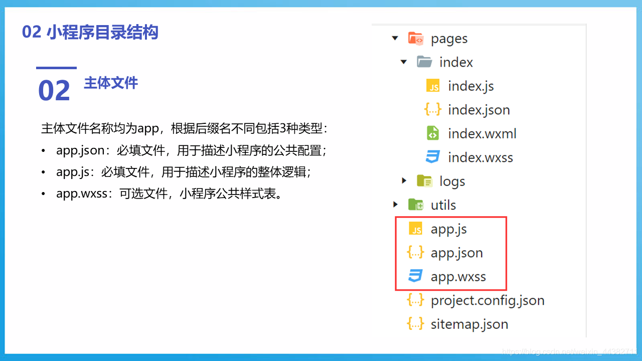The height and width of the screenshot is (361, 642).
Task: Open the app.wxss file
Action: click(x=458, y=277)
